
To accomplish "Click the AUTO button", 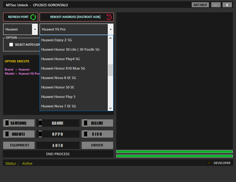I will [x=58, y=145].
